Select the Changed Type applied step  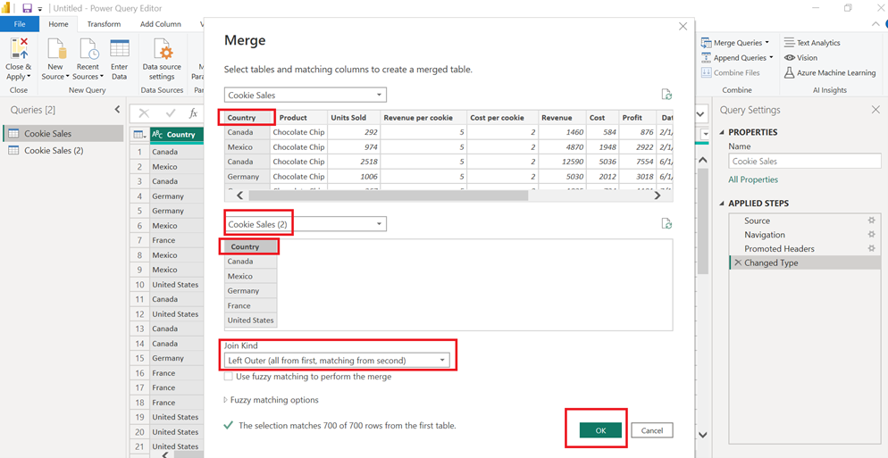[x=804, y=262]
